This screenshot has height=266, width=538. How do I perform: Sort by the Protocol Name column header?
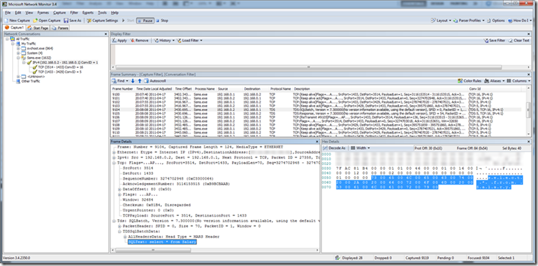(x=280, y=89)
